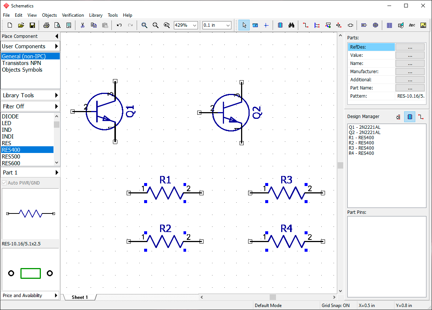
Task: Create a new schematic file
Action: coord(10,25)
